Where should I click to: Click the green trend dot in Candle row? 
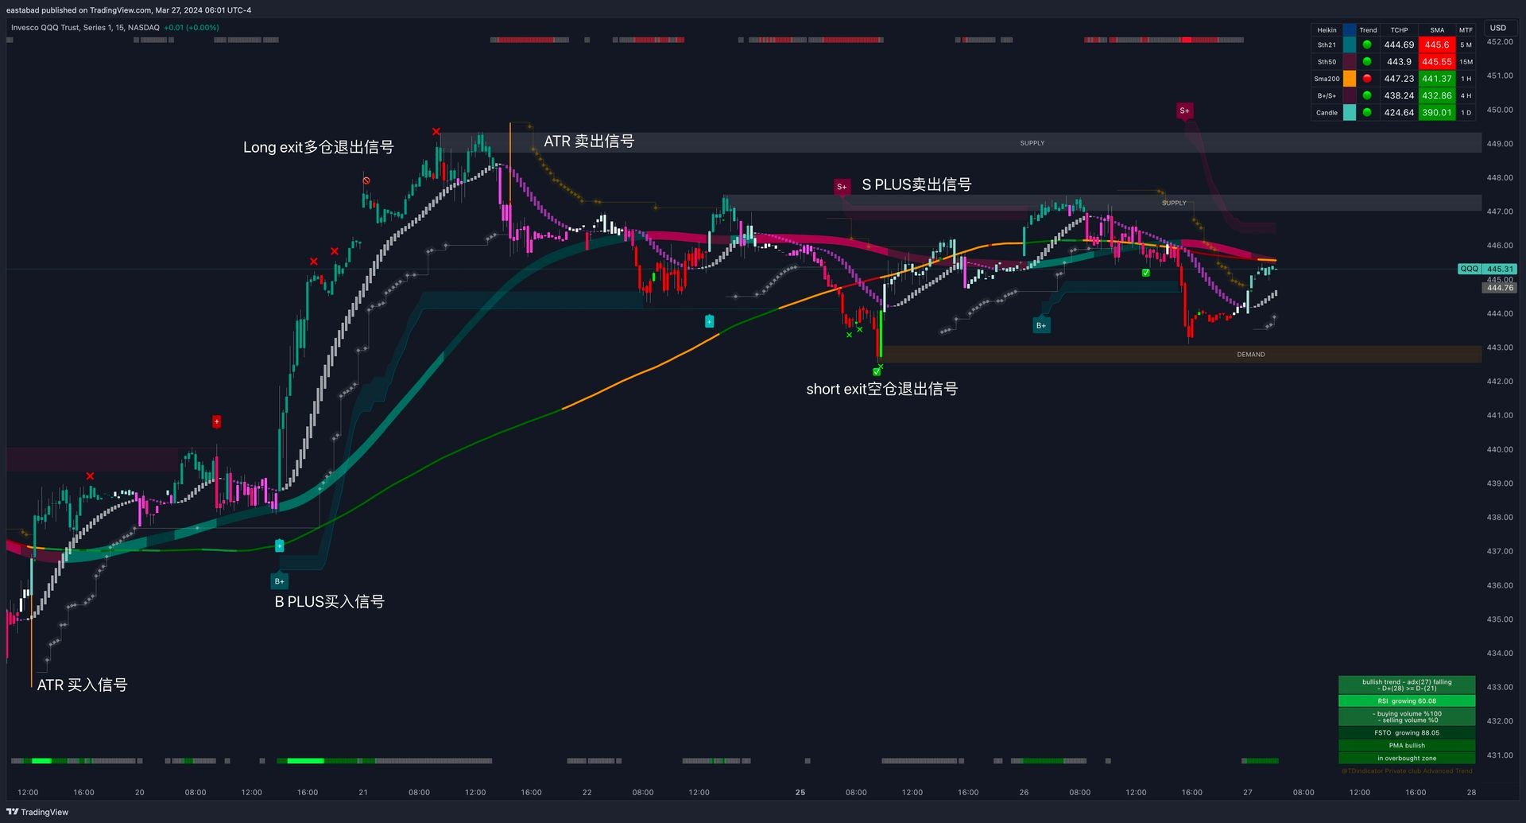(x=1367, y=112)
